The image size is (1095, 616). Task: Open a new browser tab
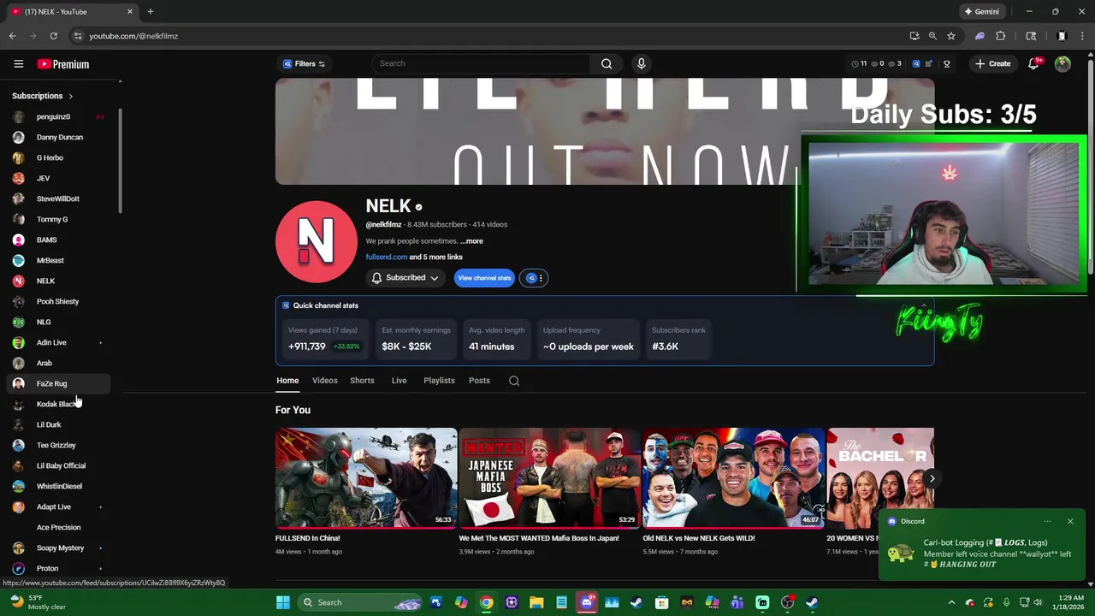(x=151, y=11)
